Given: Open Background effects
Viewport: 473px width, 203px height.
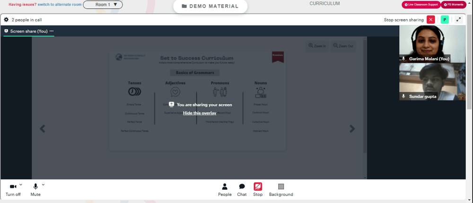Looking at the screenshot, I should coord(281,190).
